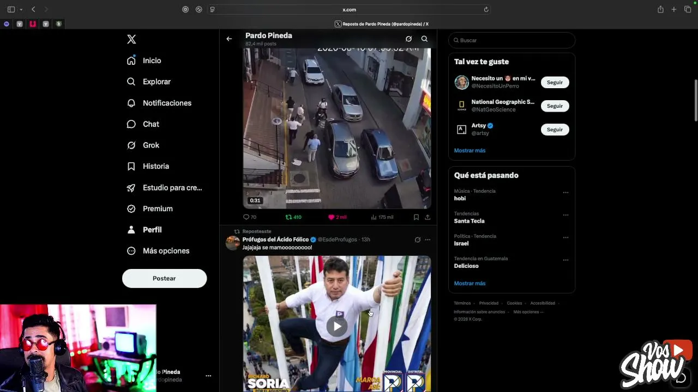
Task: Click Mostrar más under Tal vez te guste
Action: coord(470,150)
